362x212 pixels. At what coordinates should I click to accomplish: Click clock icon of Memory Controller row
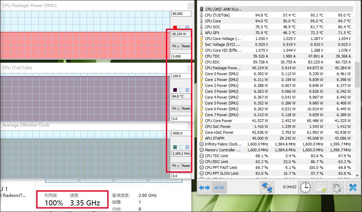[x=201, y=150]
